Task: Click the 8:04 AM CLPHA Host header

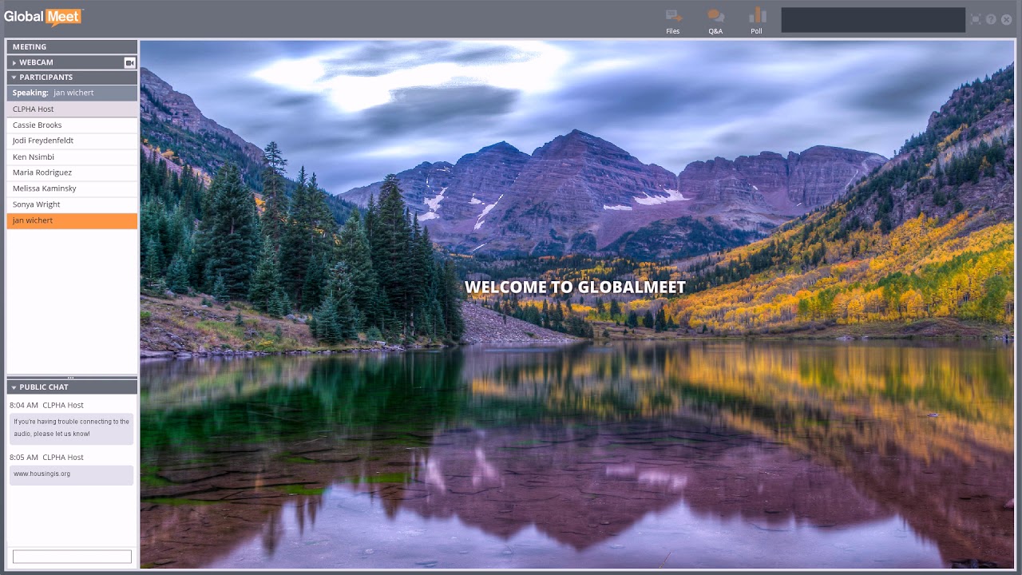Action: click(x=46, y=406)
